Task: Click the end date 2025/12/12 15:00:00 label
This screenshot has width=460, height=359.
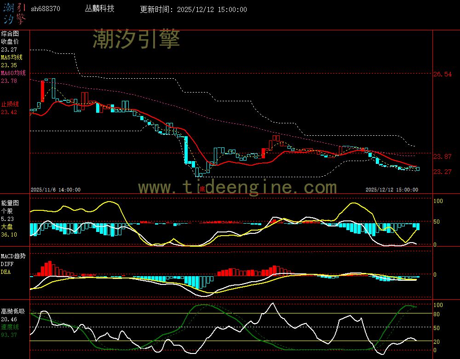Action: [391, 190]
